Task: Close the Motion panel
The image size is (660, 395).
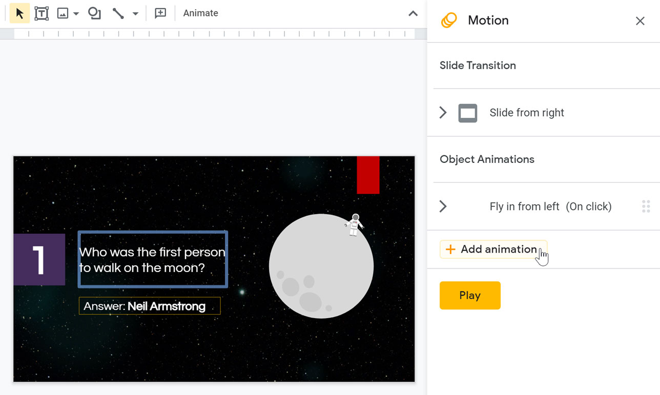Action: 640,20
